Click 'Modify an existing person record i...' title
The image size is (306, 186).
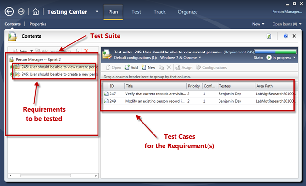(154, 101)
